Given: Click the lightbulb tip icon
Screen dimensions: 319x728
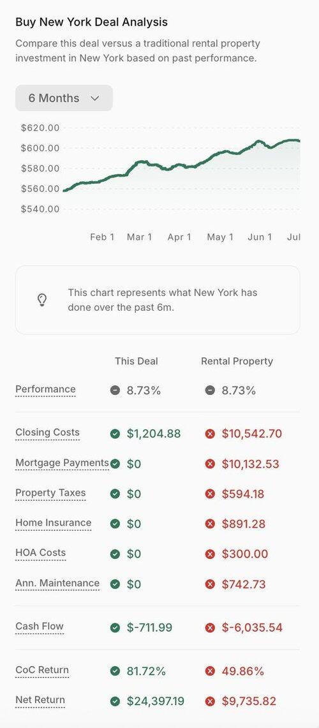Looking at the screenshot, I should [x=42, y=300].
